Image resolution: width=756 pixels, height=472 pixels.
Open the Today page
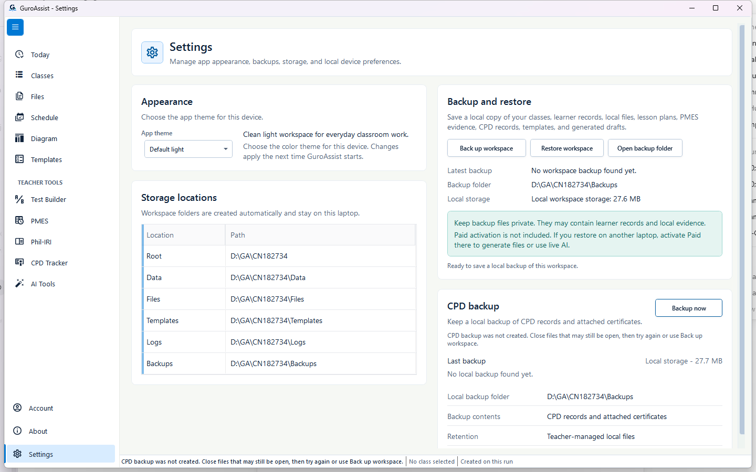click(62, 55)
